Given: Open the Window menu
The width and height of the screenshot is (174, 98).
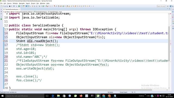Looking at the screenshot, I should coord(43,3).
